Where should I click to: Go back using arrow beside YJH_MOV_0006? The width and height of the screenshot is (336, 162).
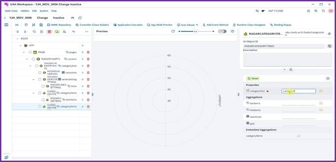click(5, 18)
